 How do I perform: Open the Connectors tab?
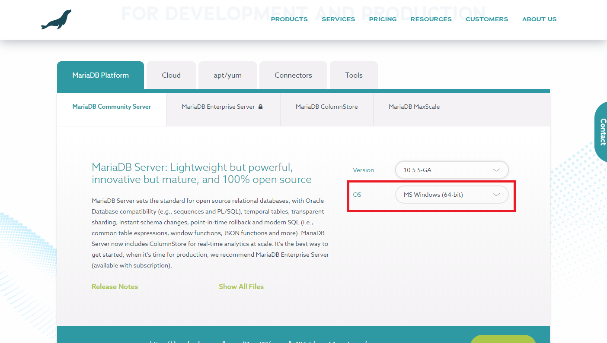tap(293, 75)
